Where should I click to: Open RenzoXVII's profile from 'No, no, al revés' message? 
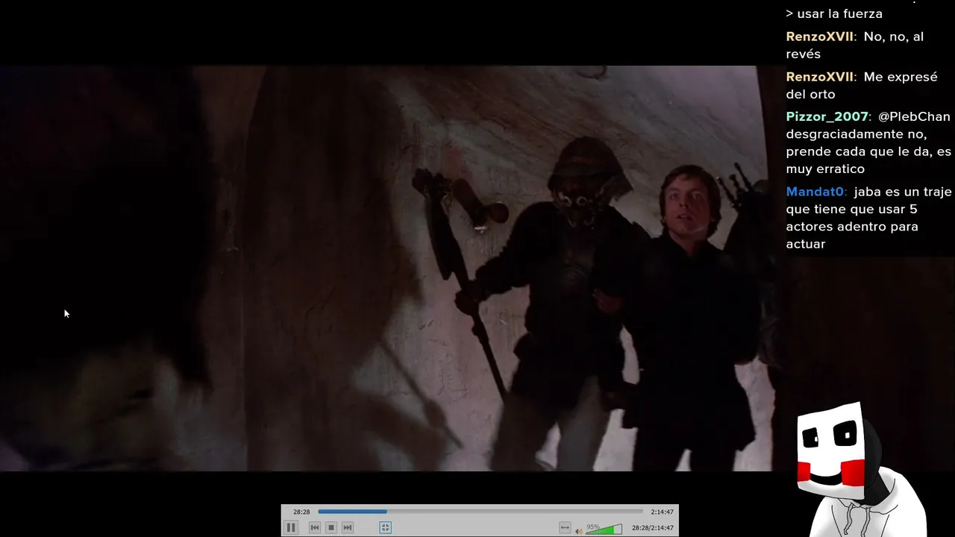coord(819,37)
